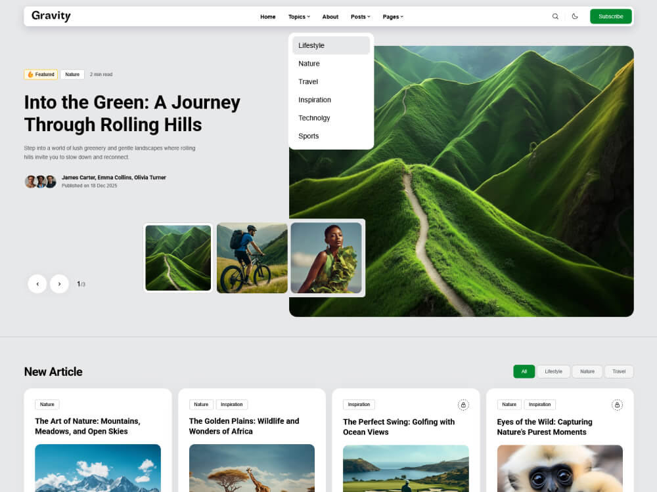The height and width of the screenshot is (492, 657).
Task: Select the Lifestyle filter pill
Action: click(x=553, y=371)
